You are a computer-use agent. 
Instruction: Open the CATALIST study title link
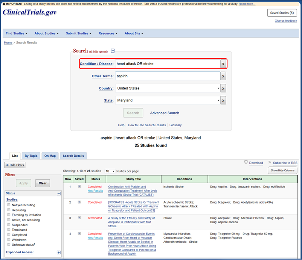[x=133, y=190]
